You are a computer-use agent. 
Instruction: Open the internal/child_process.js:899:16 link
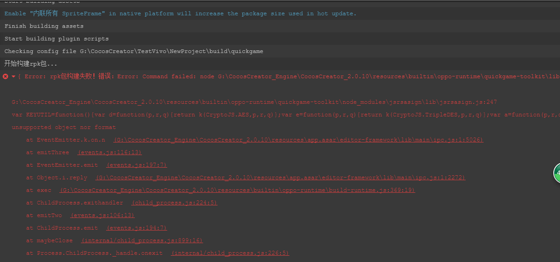(x=142, y=240)
